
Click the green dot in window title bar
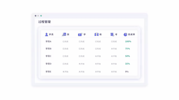coord(41,16)
